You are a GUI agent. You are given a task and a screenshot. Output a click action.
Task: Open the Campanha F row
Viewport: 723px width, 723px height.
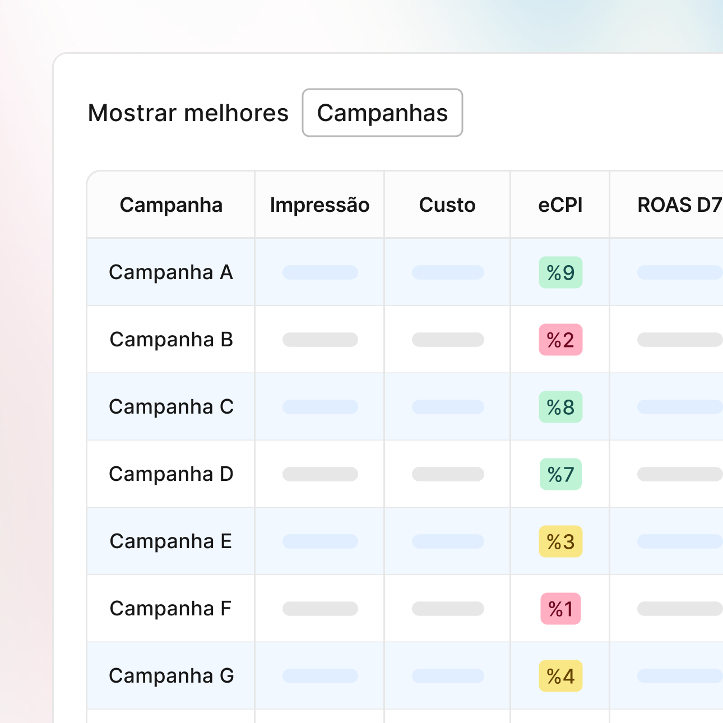coord(171,609)
